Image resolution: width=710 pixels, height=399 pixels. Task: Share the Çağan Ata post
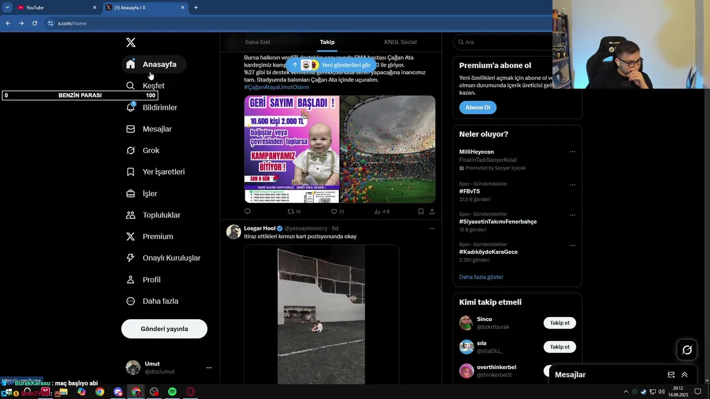(x=432, y=211)
